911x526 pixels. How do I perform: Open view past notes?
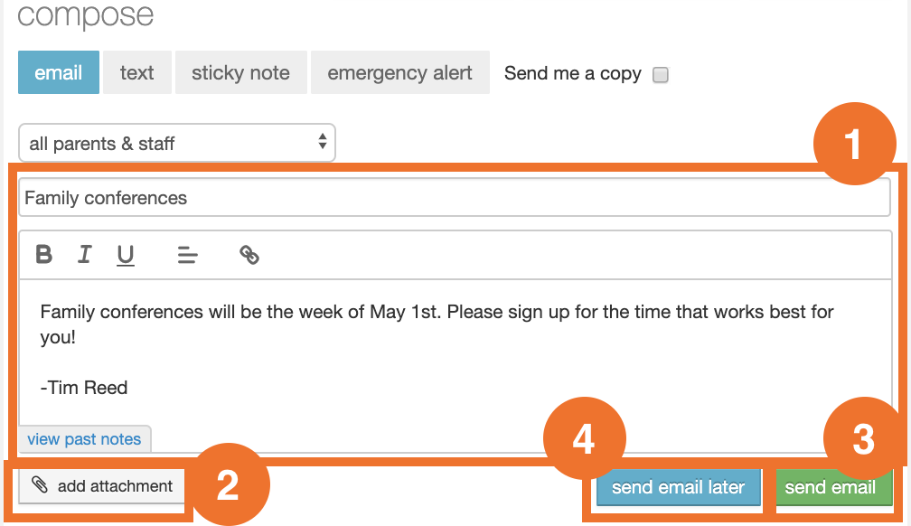[84, 438]
